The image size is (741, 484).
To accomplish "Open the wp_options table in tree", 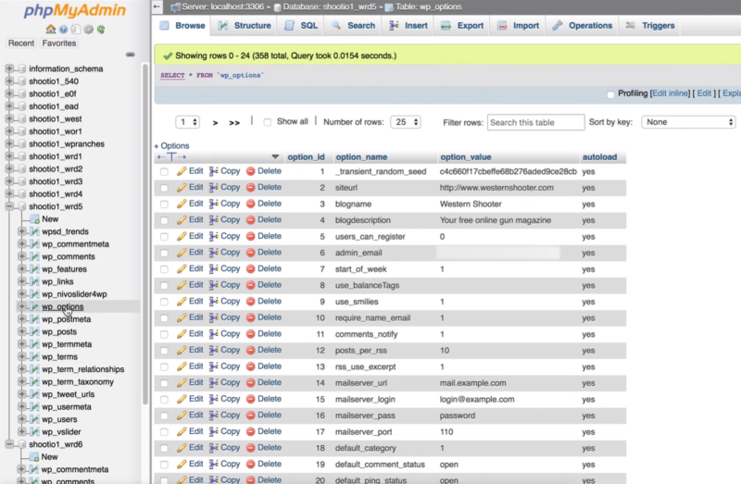I will [x=62, y=307].
